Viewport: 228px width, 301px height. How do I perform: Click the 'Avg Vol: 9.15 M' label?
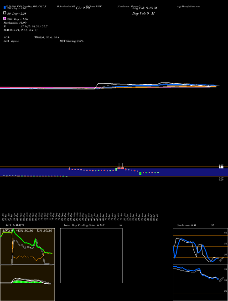(145, 8)
